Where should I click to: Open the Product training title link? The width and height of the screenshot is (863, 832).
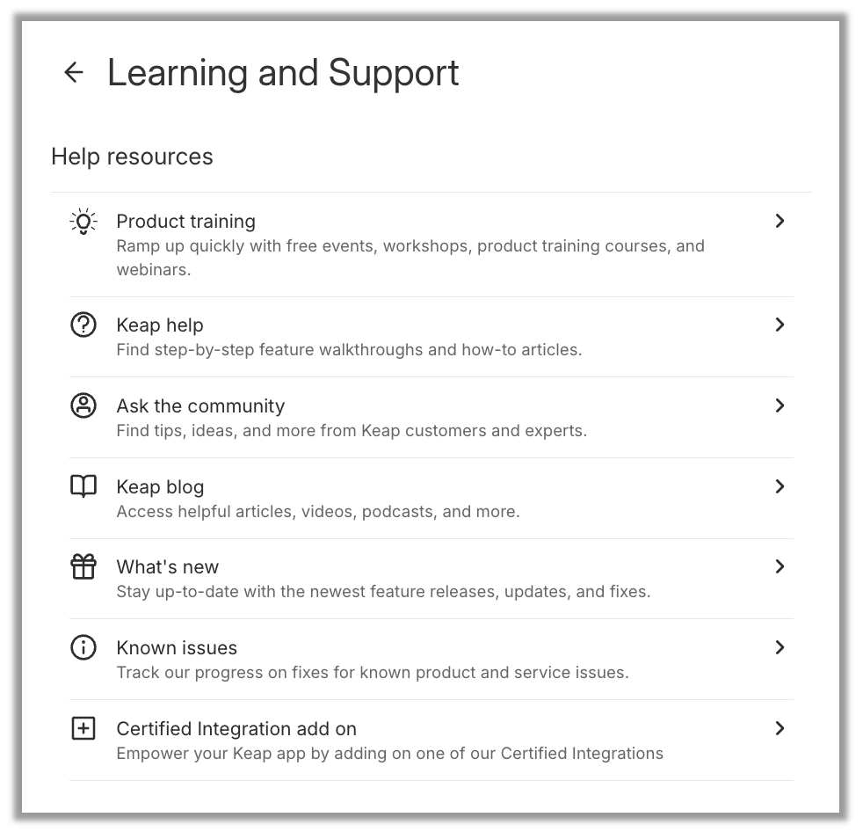tap(186, 222)
